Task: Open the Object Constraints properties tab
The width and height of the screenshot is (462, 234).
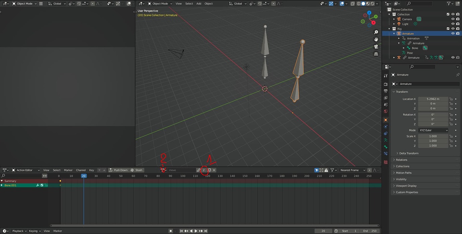Action: [x=386, y=133]
